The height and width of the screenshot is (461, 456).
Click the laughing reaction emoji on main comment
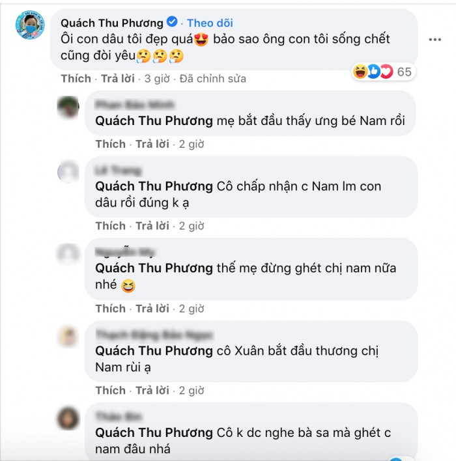pyautogui.click(x=360, y=72)
